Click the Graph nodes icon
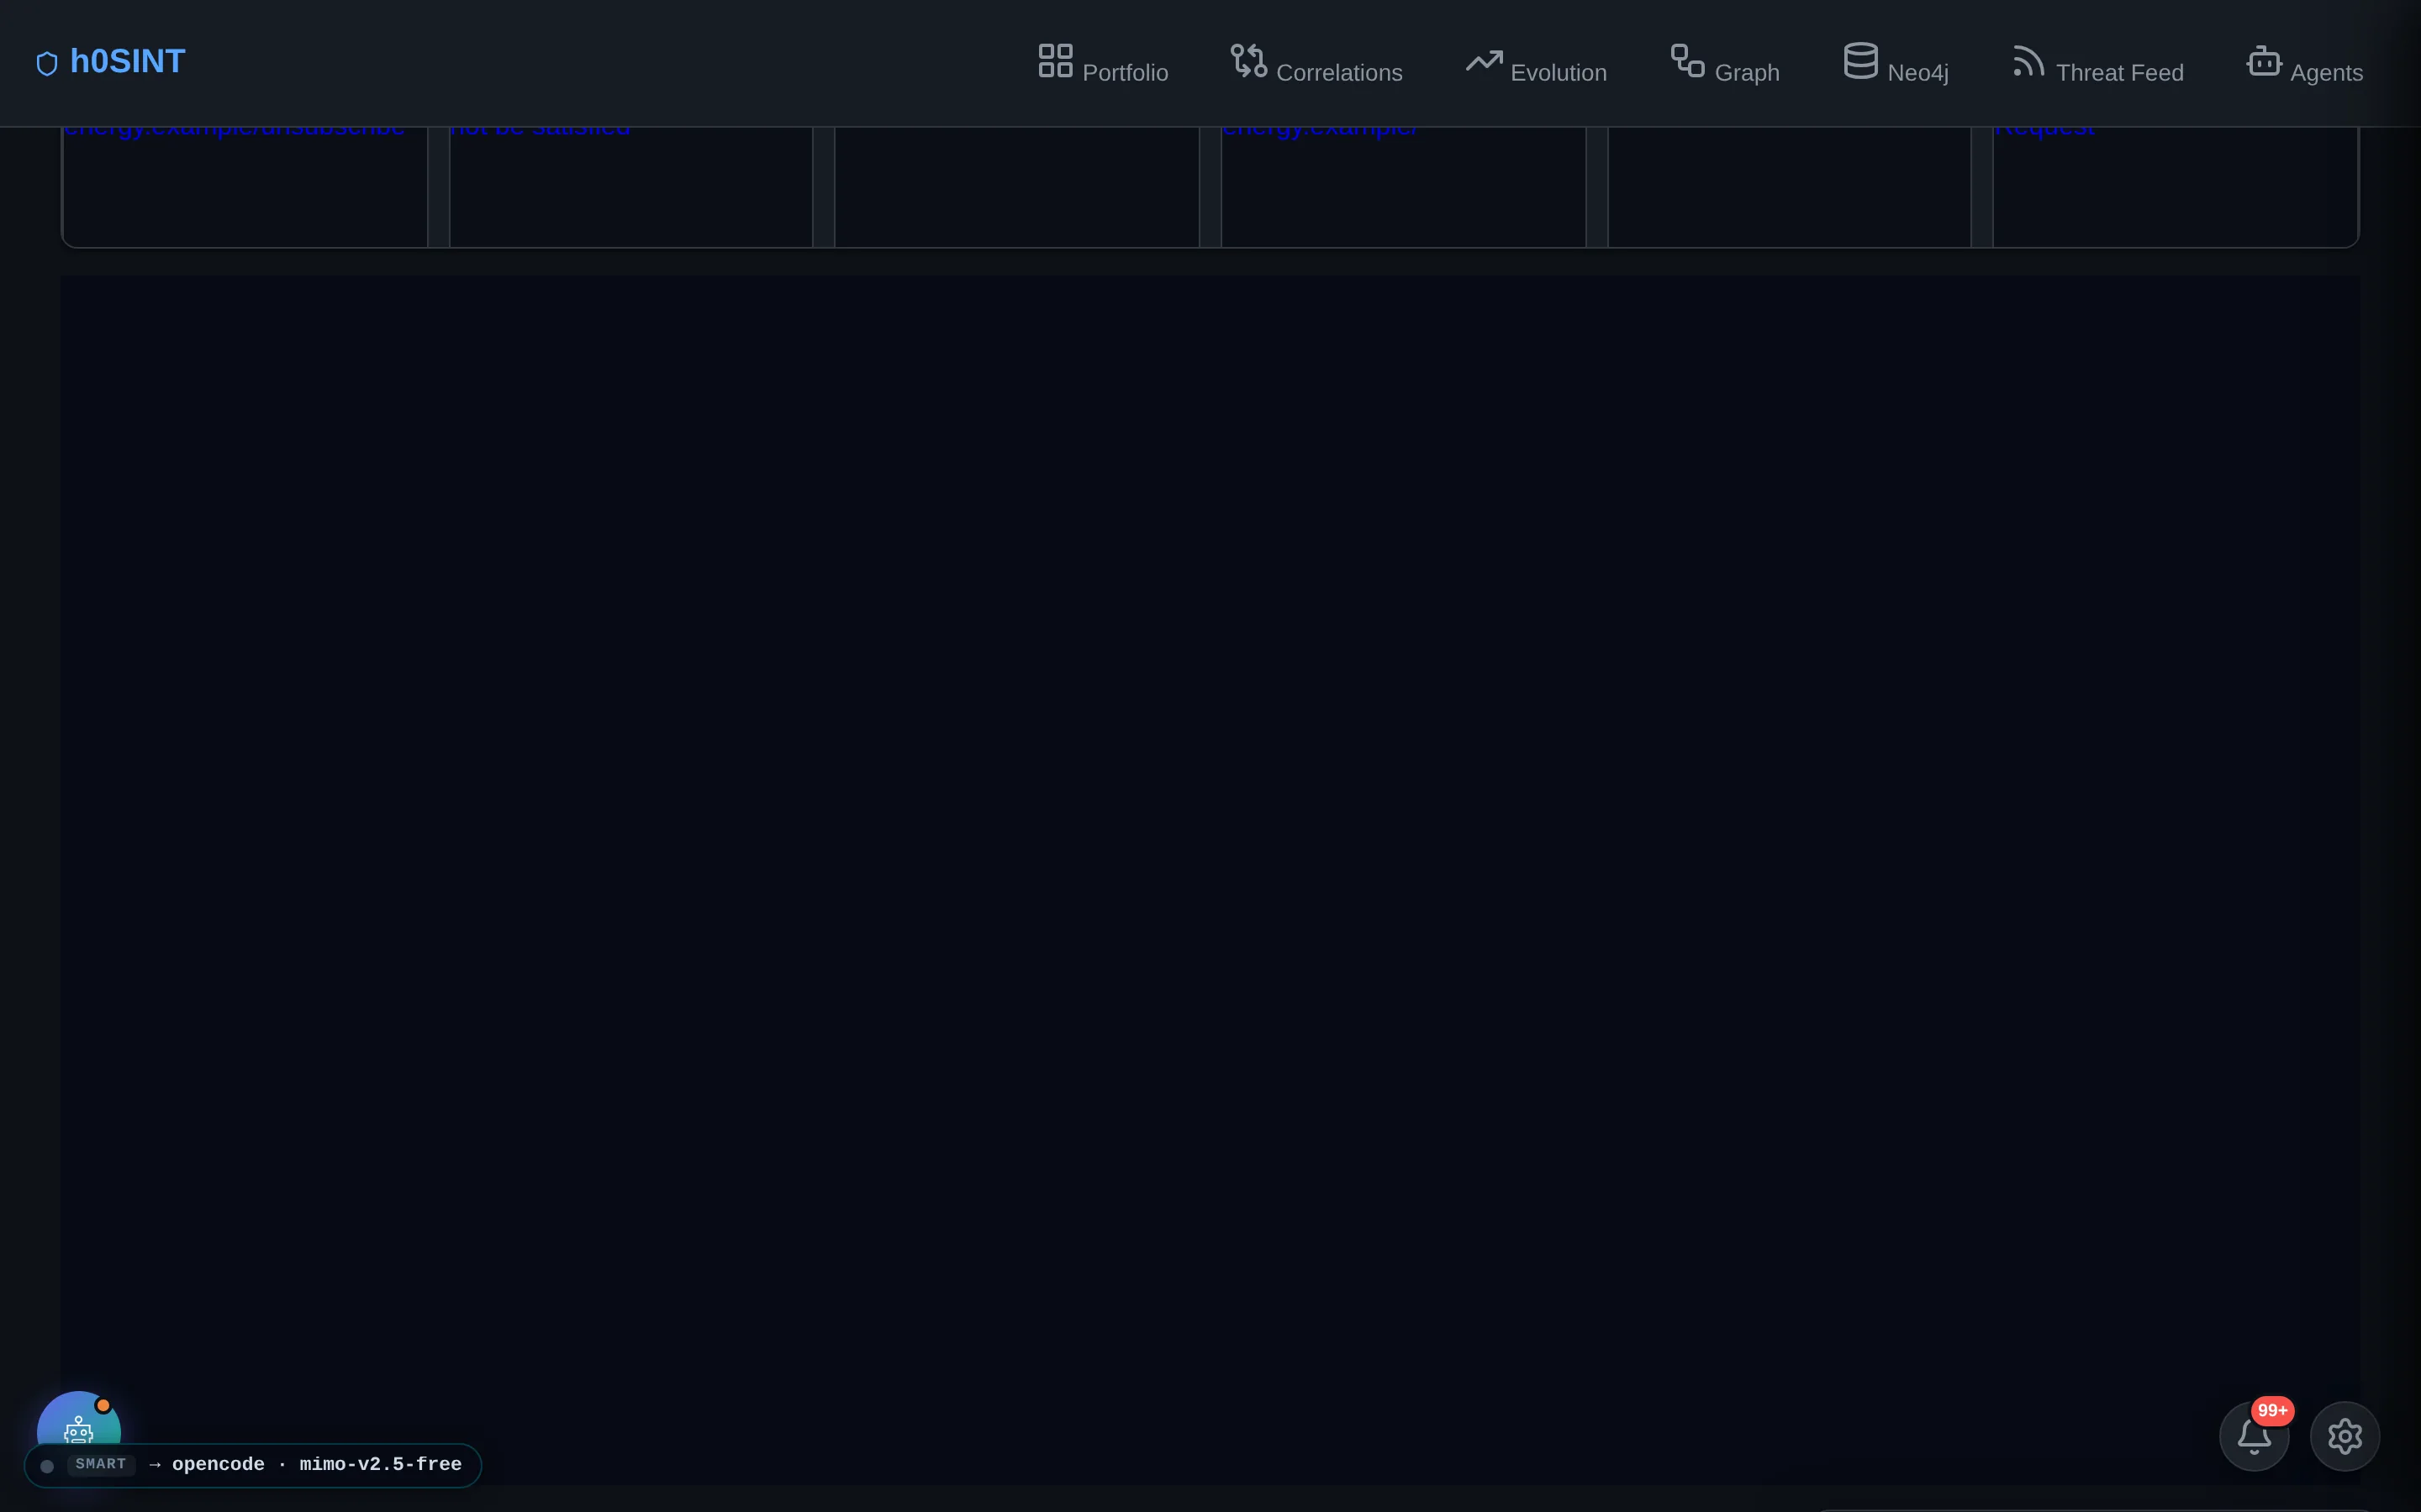The height and width of the screenshot is (1512, 2421). click(1688, 60)
